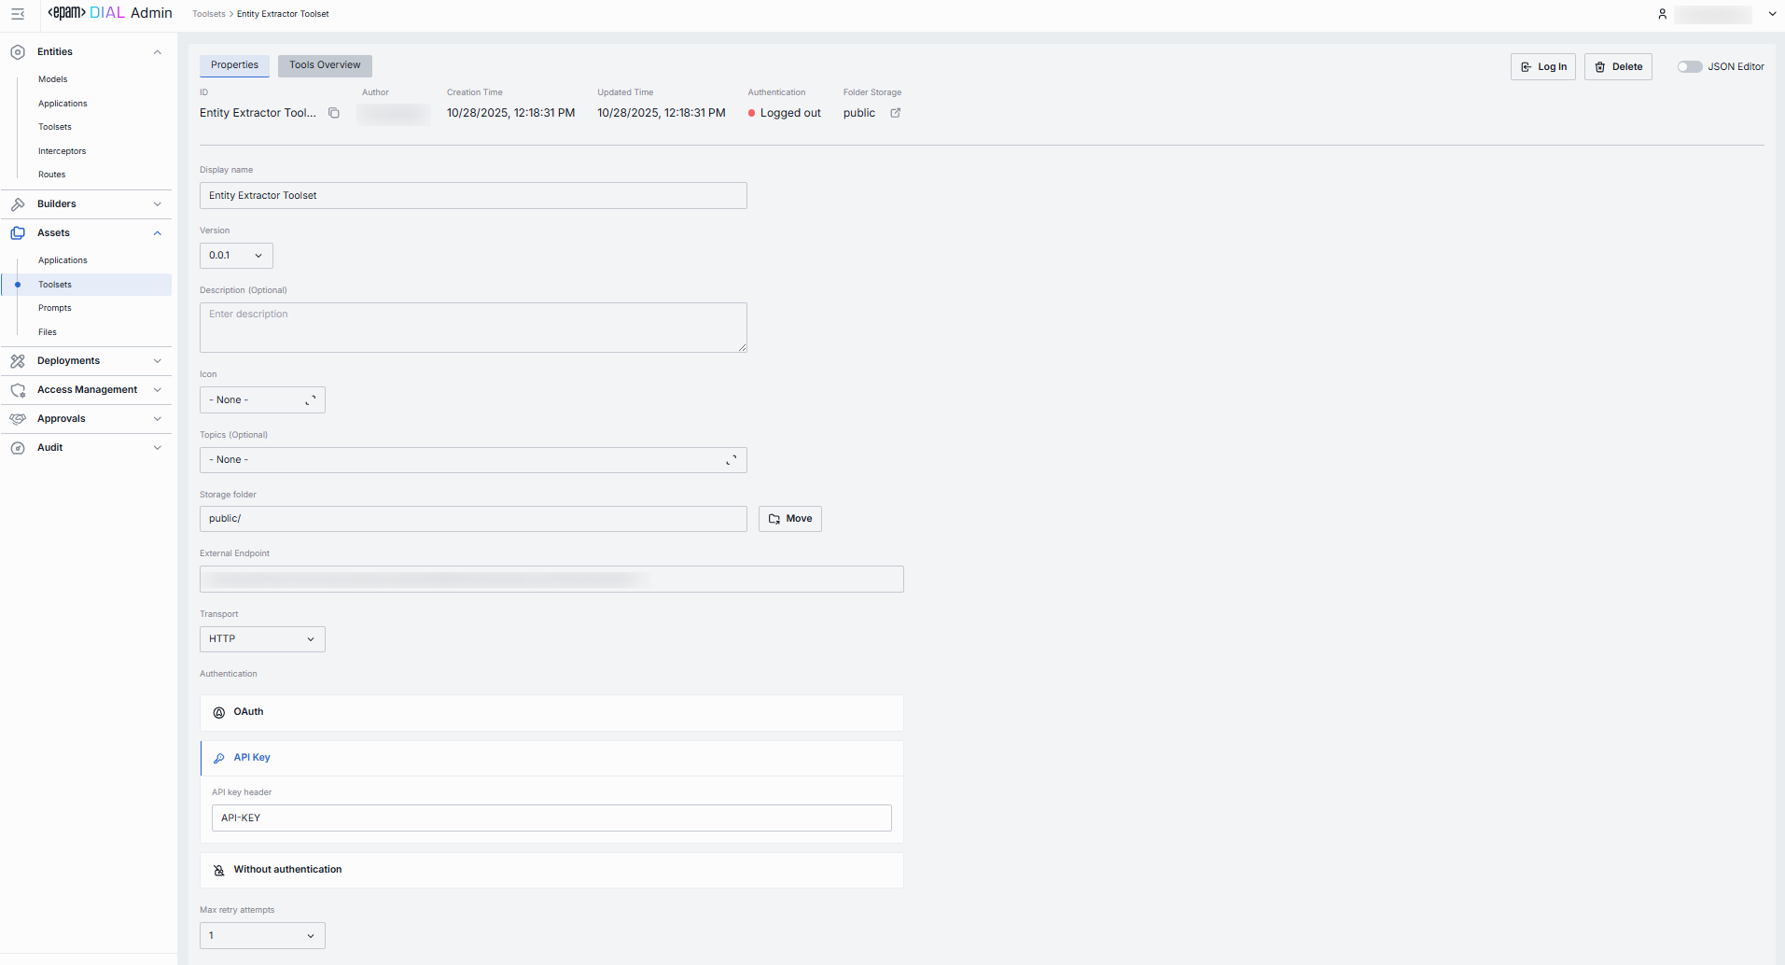Click the Builders wrench icon

click(x=18, y=204)
